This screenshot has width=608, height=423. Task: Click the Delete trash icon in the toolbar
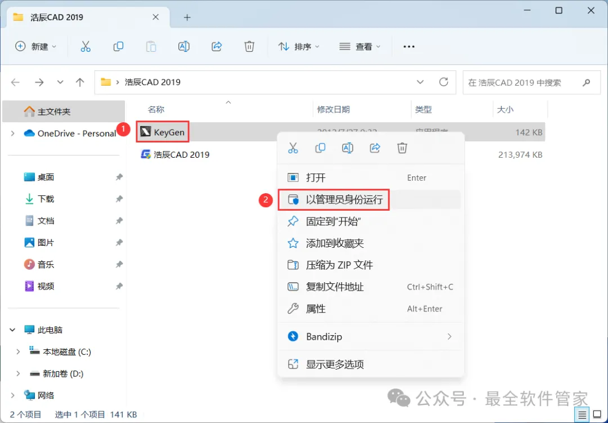click(249, 47)
